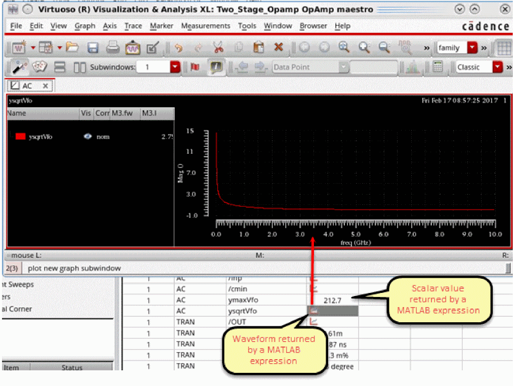Open the Subwindows count dropdown
513x386 pixels.
[175, 67]
